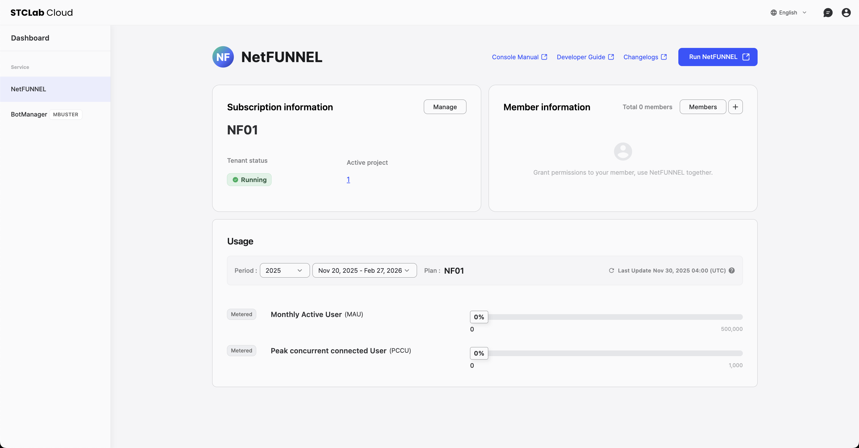Expand the Nov 20 - Feb 27 date dropdown
Image resolution: width=859 pixels, height=448 pixels.
coord(364,270)
